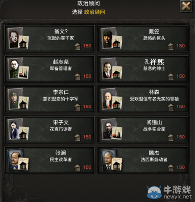The image size is (195, 202).
Task: Click 阎锡山 portrait with factory card
Action: [x=112, y=129]
